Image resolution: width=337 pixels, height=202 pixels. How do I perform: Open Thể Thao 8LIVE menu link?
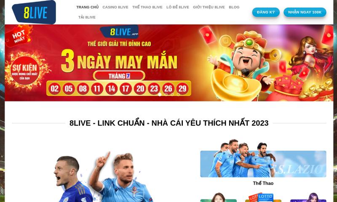click(147, 7)
